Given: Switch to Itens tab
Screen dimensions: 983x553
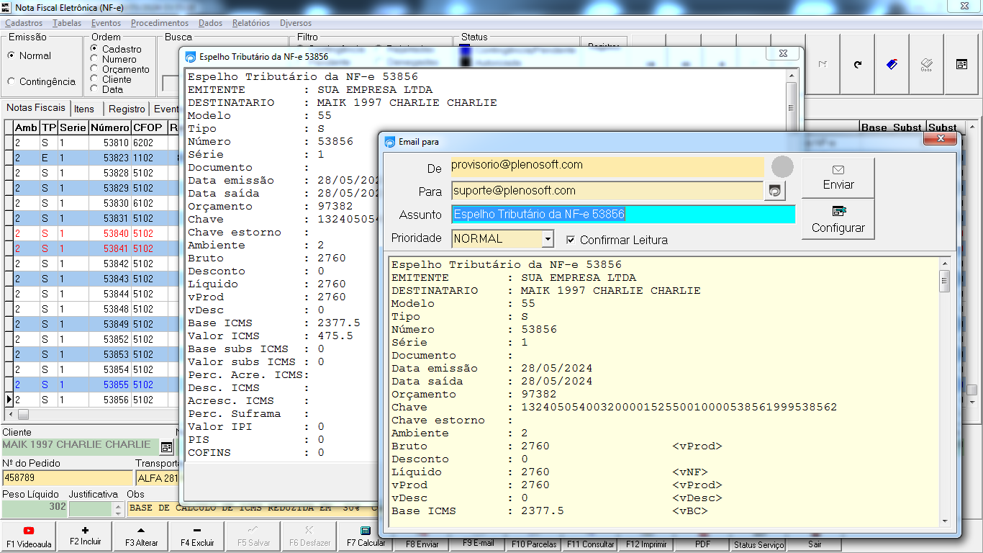Looking at the screenshot, I should tap(84, 109).
